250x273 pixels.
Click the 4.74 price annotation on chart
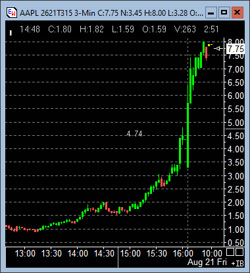(x=134, y=133)
